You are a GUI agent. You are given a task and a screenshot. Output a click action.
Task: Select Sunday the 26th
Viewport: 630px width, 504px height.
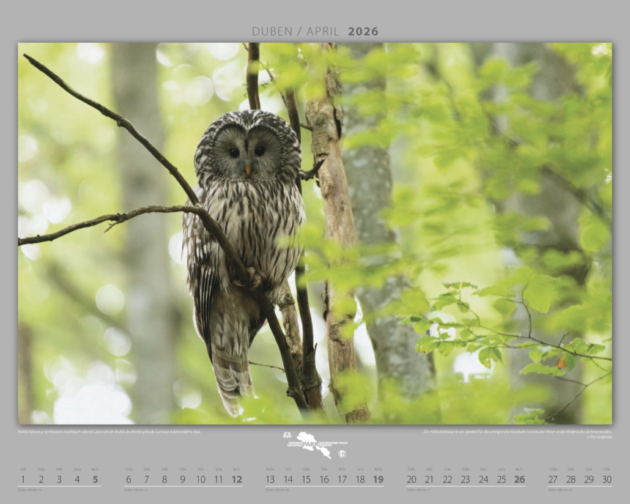point(519,480)
